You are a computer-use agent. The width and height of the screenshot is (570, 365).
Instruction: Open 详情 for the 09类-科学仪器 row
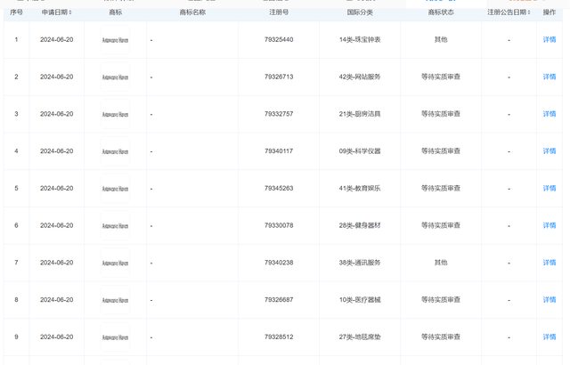550,151
